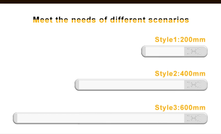Image resolution: width=221 pixels, height=134 pixels.
Task: Click the left end cap of the 400mm lamp
Action: point(77,85)
